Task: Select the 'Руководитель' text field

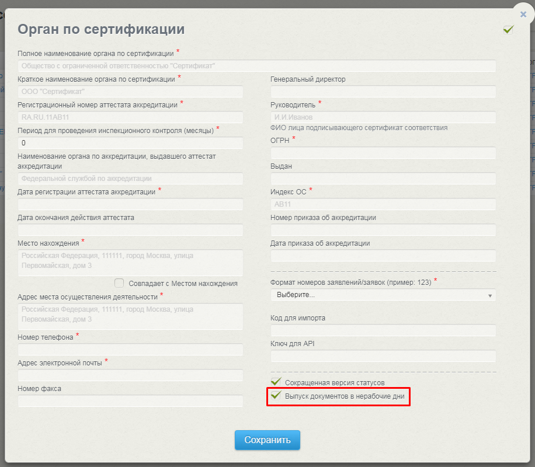Action: coord(383,117)
